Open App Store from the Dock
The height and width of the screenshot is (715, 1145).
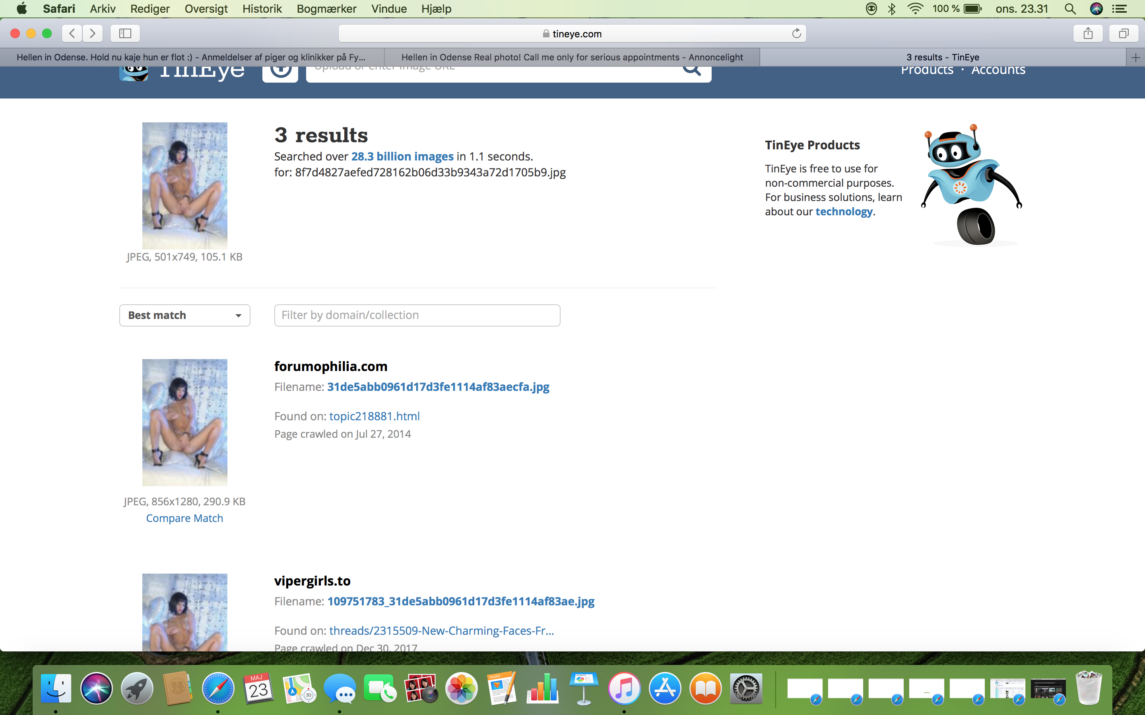pos(665,688)
